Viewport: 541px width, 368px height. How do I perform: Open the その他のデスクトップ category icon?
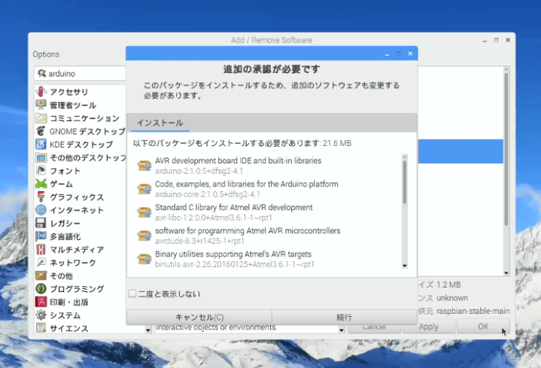pos(41,157)
